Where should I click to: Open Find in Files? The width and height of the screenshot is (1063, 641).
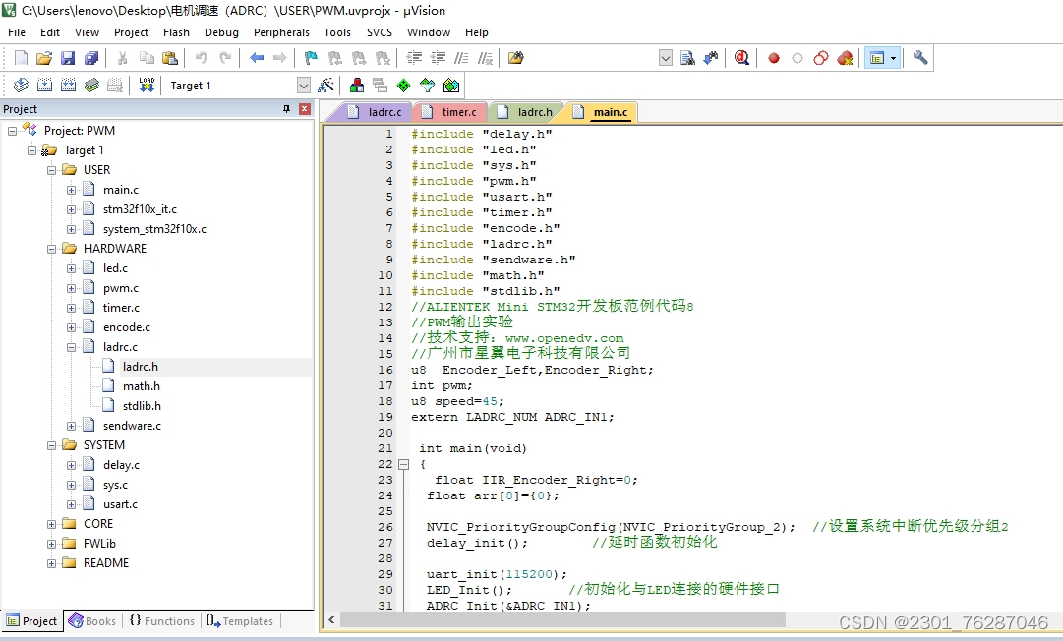(516, 58)
